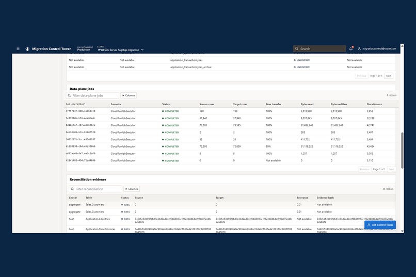Screen dimensions: 416x277
Task: Open the notifications bell
Action: [351, 48]
